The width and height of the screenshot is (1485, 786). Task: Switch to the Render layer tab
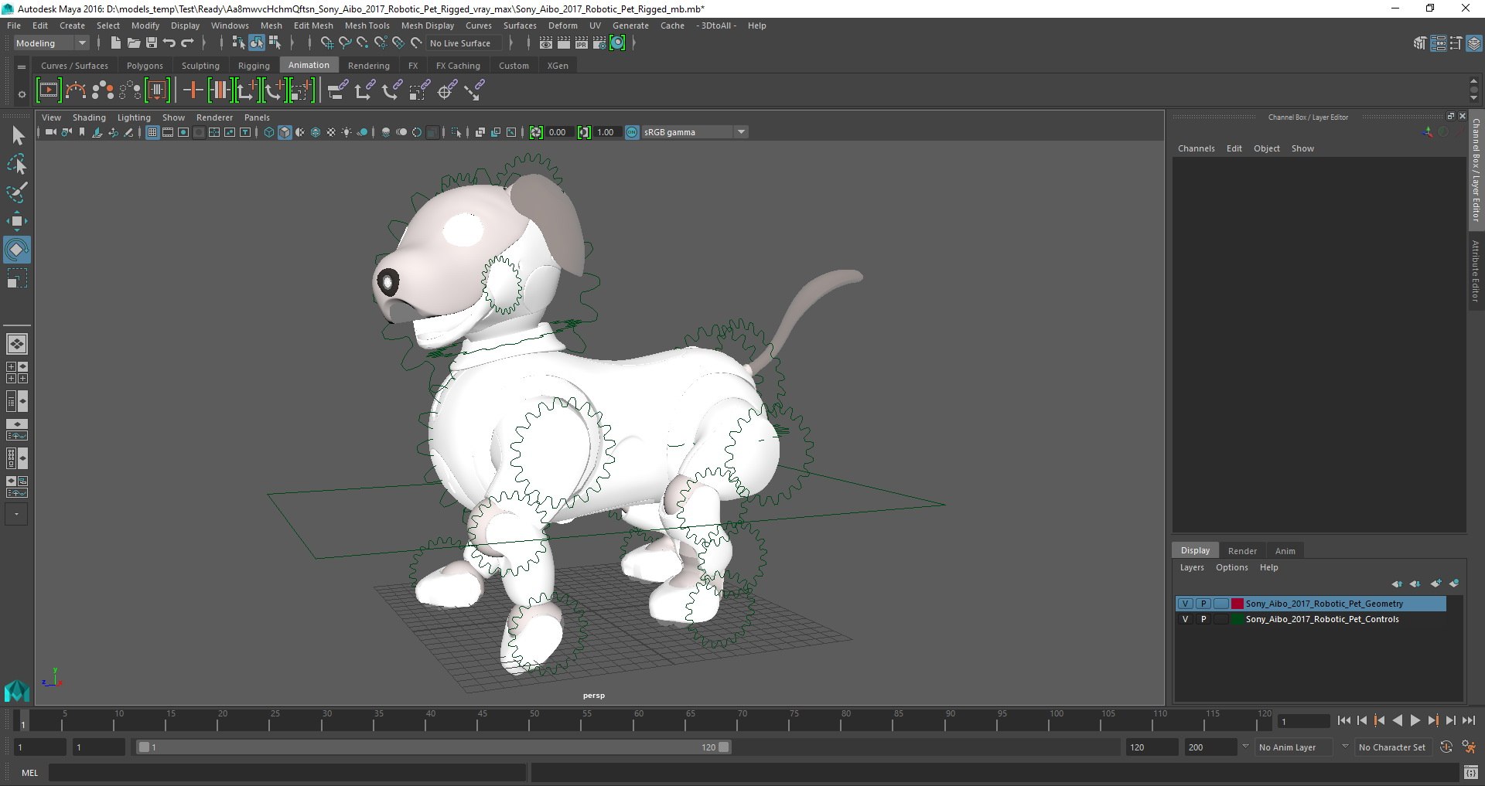point(1242,551)
